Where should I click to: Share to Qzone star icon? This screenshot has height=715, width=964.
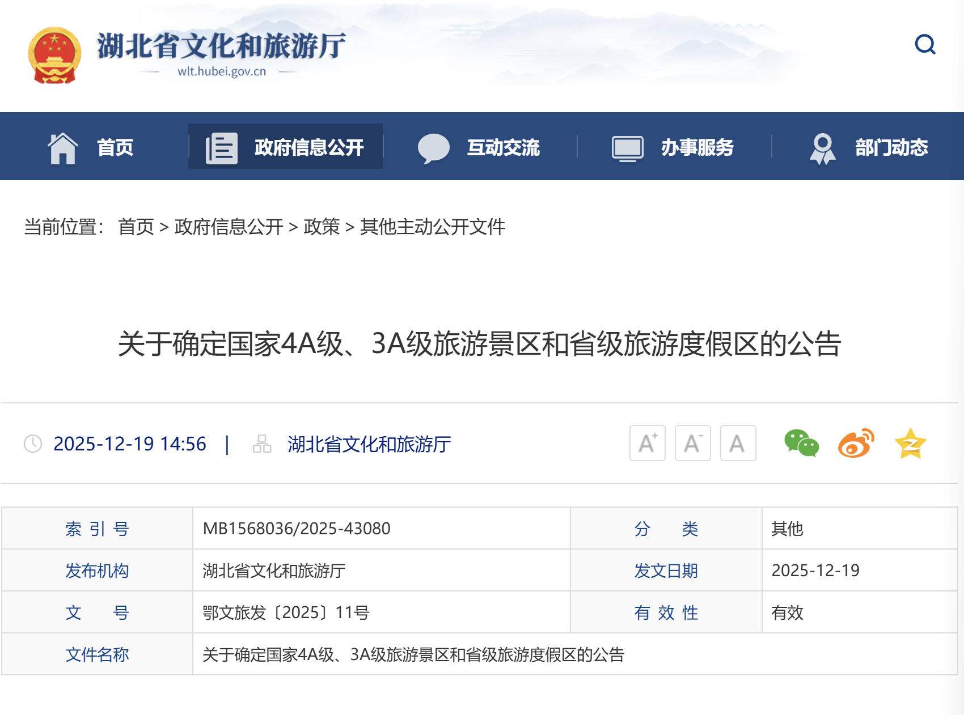910,444
